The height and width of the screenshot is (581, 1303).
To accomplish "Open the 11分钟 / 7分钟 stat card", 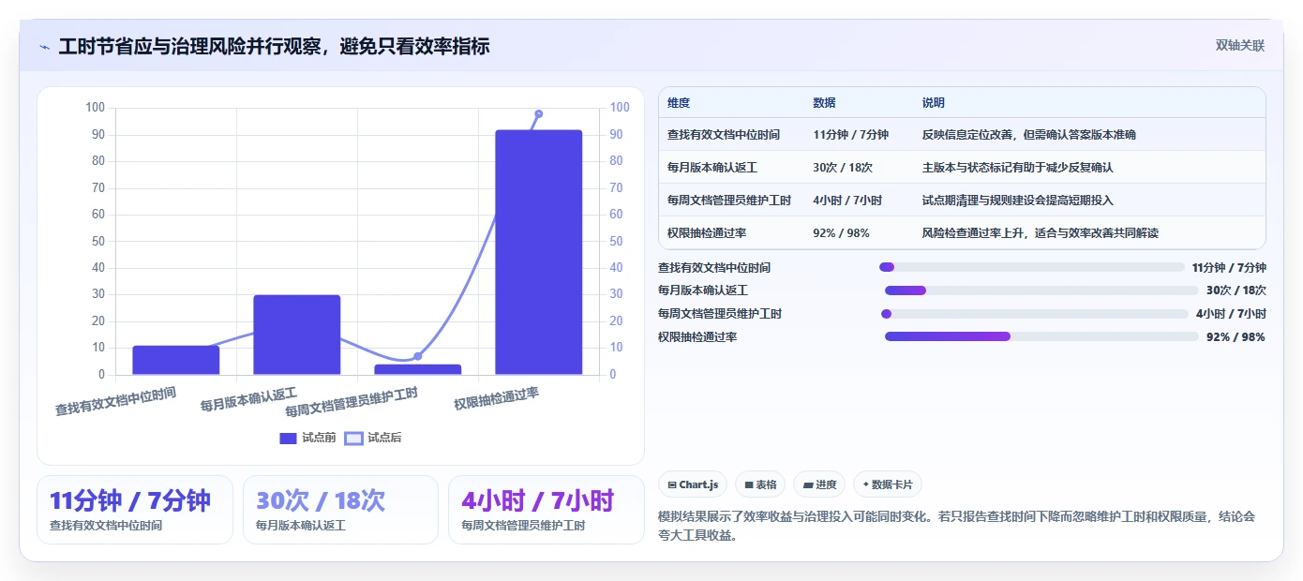I will [135, 510].
